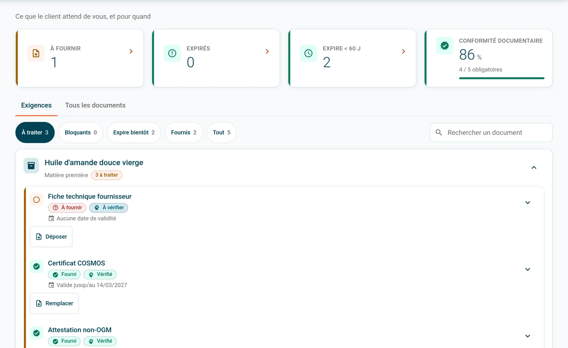Click the verified badge icon in Conformité documentaire card
Viewport: 568px width, 348px height.
pyautogui.click(x=445, y=45)
